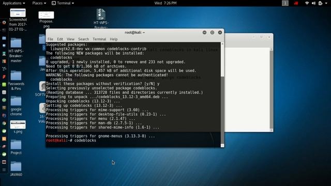The height and width of the screenshot is (186, 331).
Task: Click 'Setting up codeblocks (13.12-3)' line
Action: [84, 105]
